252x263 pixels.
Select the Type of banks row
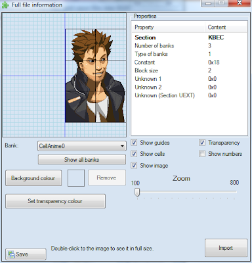189,54
